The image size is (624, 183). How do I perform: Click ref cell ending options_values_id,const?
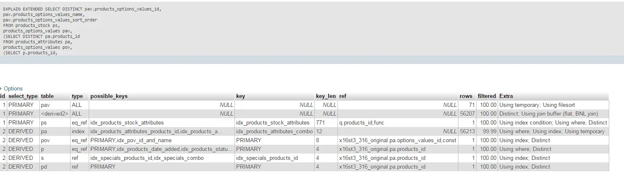tap(398, 140)
